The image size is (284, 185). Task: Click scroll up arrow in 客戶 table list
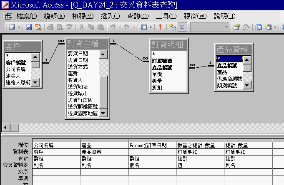click(35, 57)
